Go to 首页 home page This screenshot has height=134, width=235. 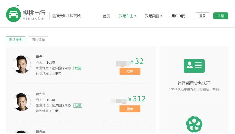(106, 16)
